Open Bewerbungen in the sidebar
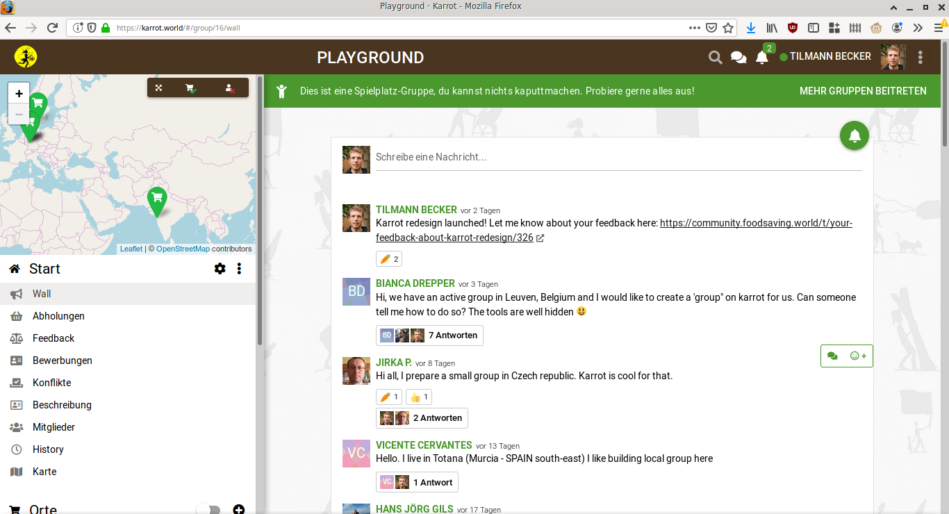The height and width of the screenshot is (514, 949). click(x=128, y=360)
